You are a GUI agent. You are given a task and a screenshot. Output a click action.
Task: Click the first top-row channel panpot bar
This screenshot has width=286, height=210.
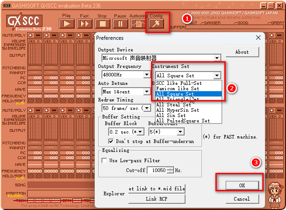[35, 73]
